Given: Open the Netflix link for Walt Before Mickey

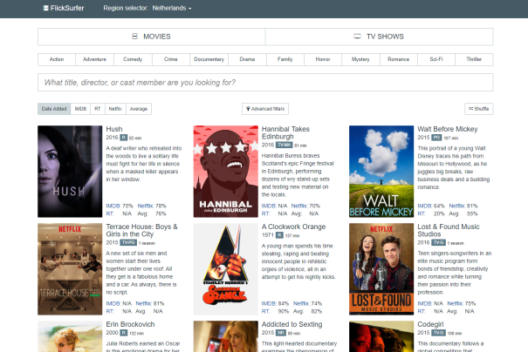Looking at the screenshot, I should (456, 206).
